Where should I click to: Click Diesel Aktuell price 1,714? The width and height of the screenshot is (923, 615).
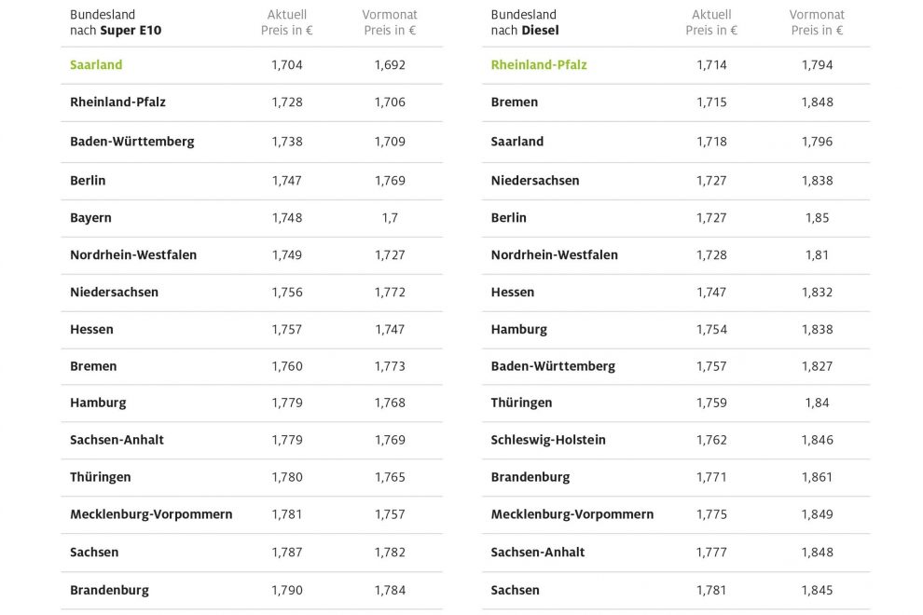pos(711,65)
